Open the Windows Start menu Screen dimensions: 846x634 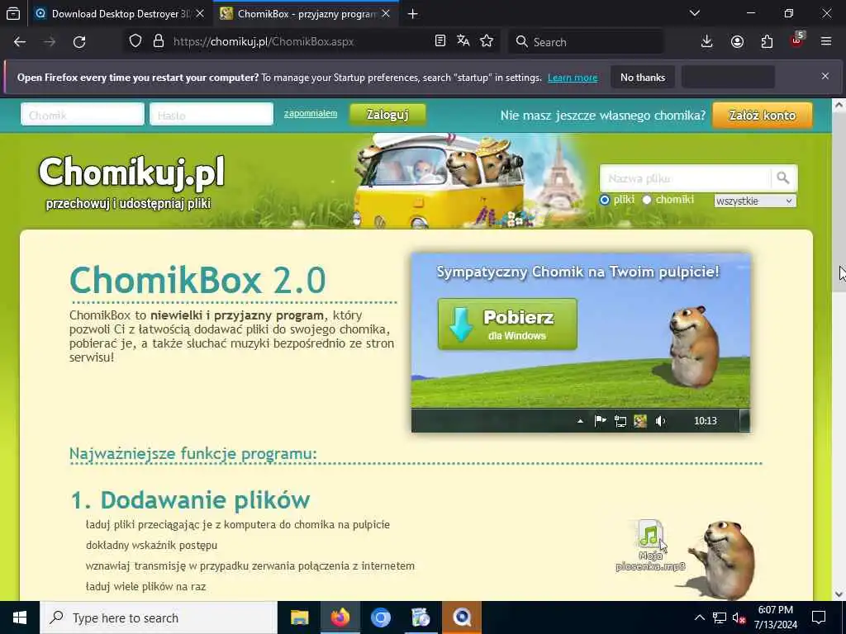click(20, 617)
